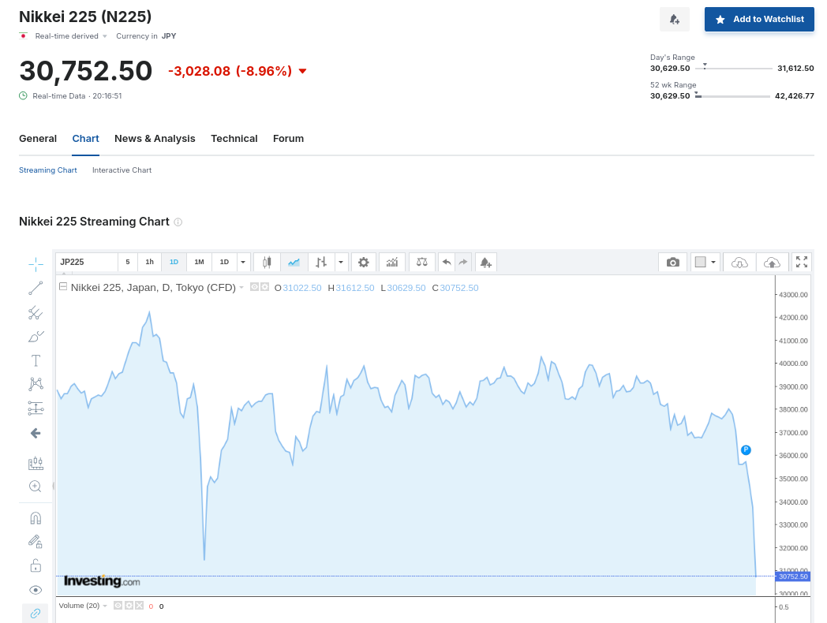Select the 1M interval
The image size is (827, 623).
point(199,262)
